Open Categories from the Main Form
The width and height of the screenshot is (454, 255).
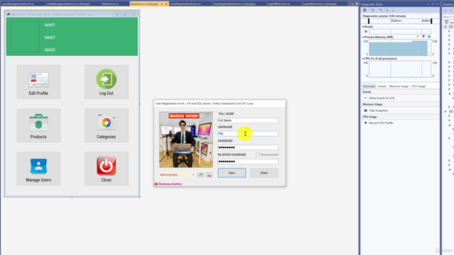(106, 125)
